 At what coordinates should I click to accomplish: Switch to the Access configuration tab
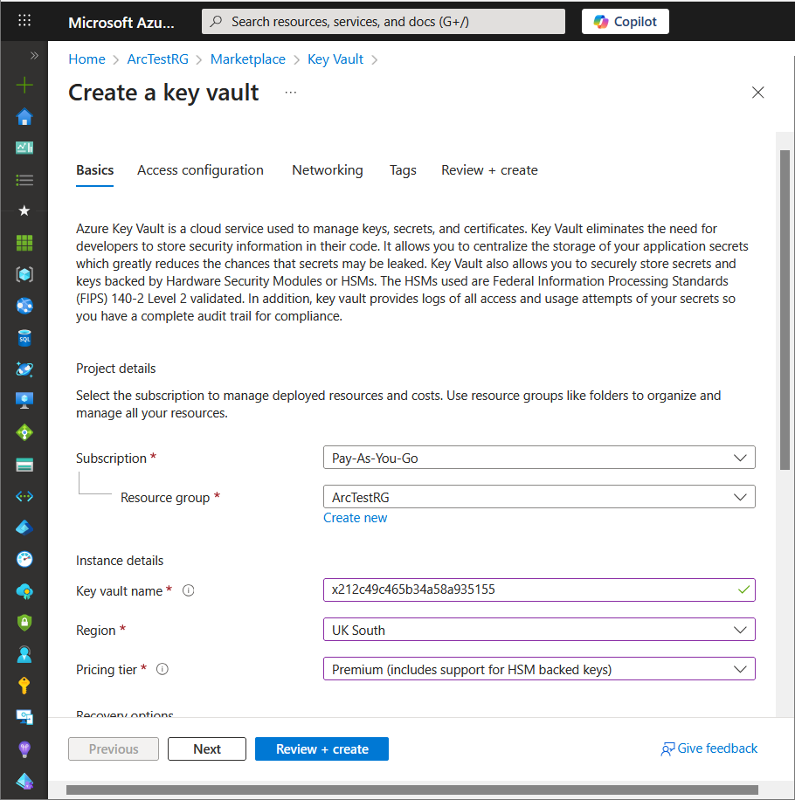tap(200, 170)
